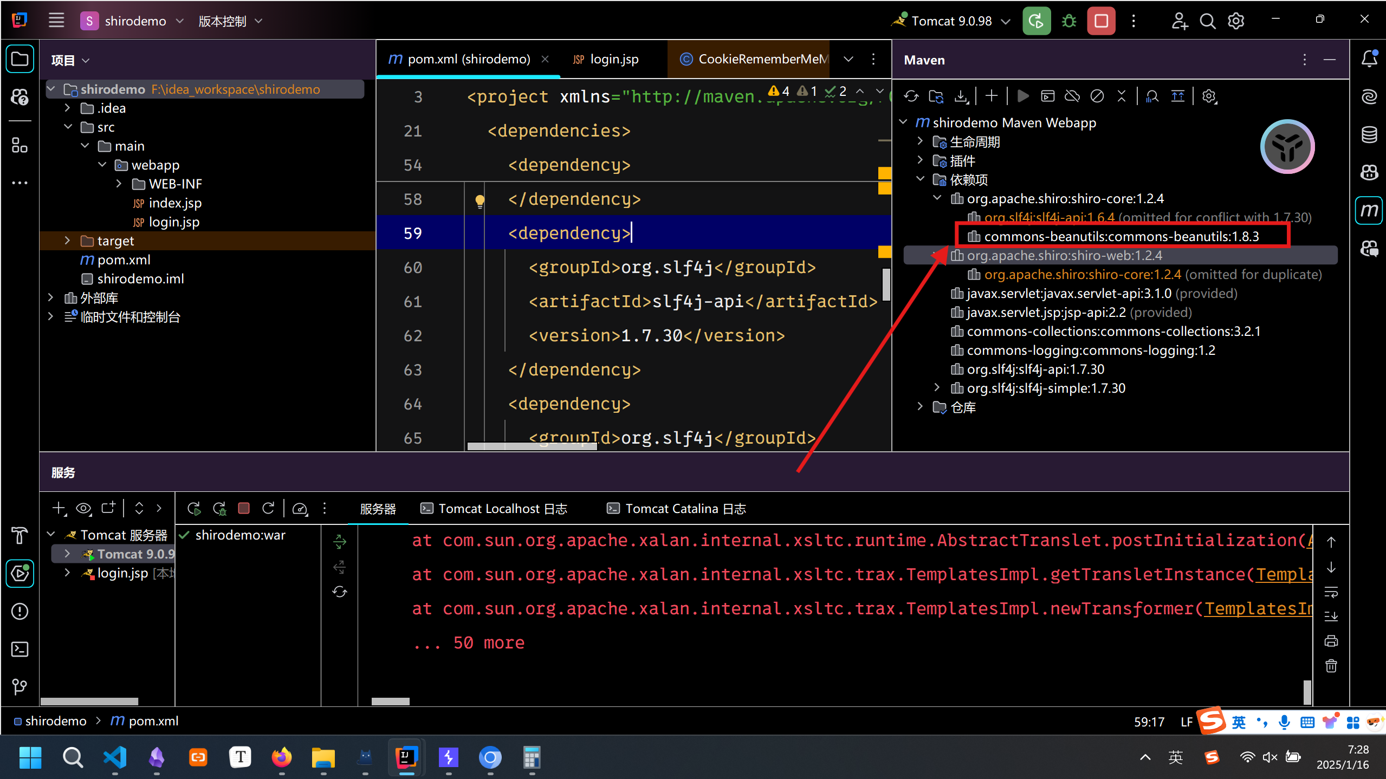Open Maven settings gear icon

click(1209, 96)
